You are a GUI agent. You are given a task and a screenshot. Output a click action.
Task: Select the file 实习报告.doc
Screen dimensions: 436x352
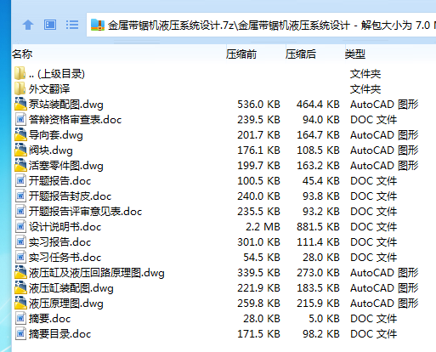(x=59, y=242)
